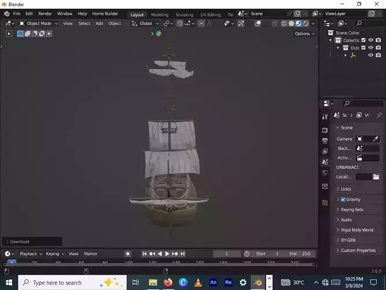Open the File menu
Screen dimensions: 386x290
[17, 14]
